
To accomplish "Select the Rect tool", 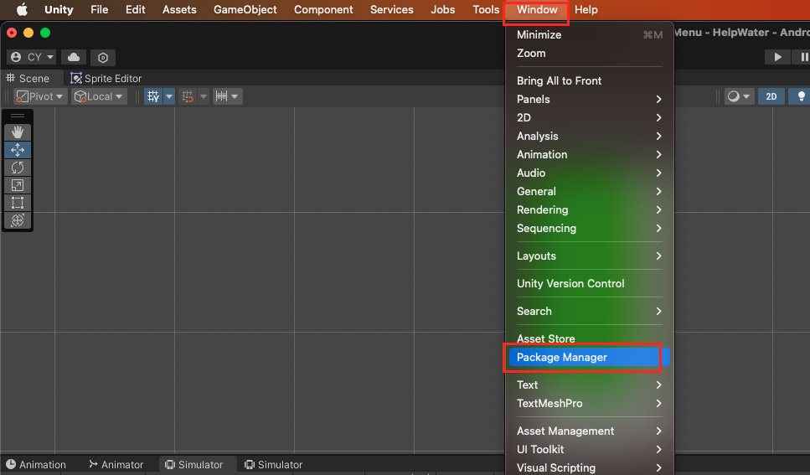I will [18, 203].
